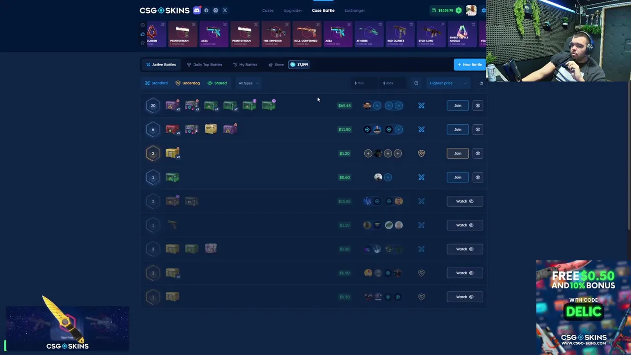631x355 pixels.
Task: Click the purple case in the $65.45 battle
Action: point(172,105)
